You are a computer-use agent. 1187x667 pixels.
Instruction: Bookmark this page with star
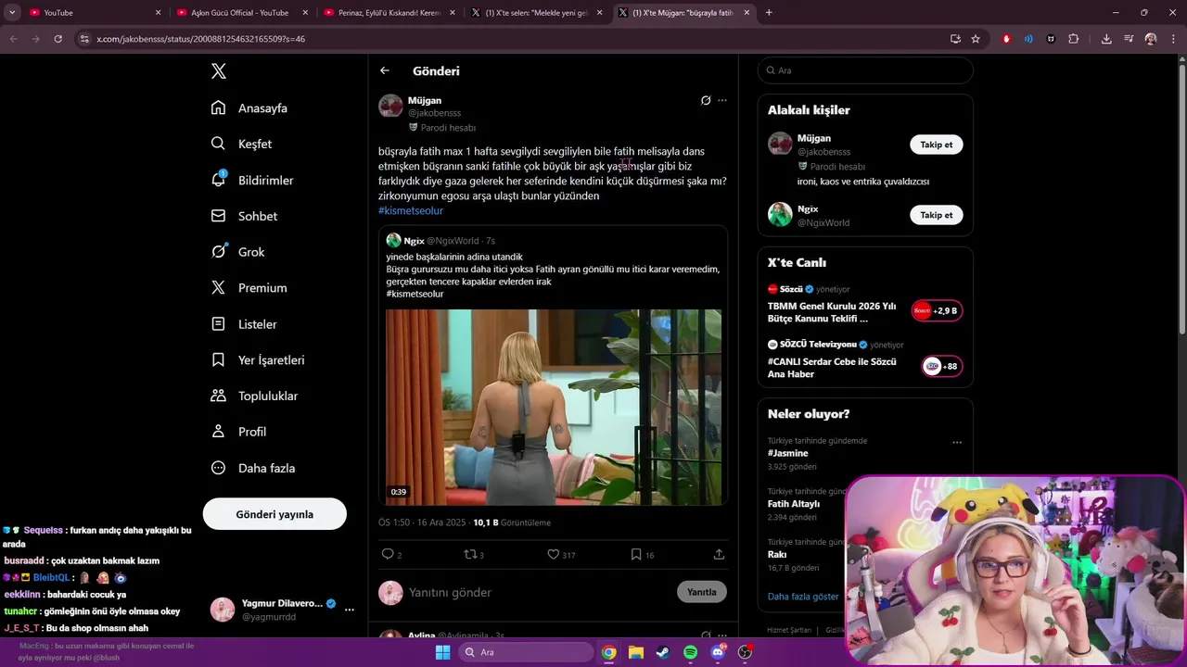(x=976, y=39)
